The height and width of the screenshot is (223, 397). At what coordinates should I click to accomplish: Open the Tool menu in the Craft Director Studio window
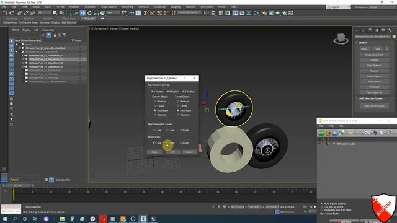(331, 126)
